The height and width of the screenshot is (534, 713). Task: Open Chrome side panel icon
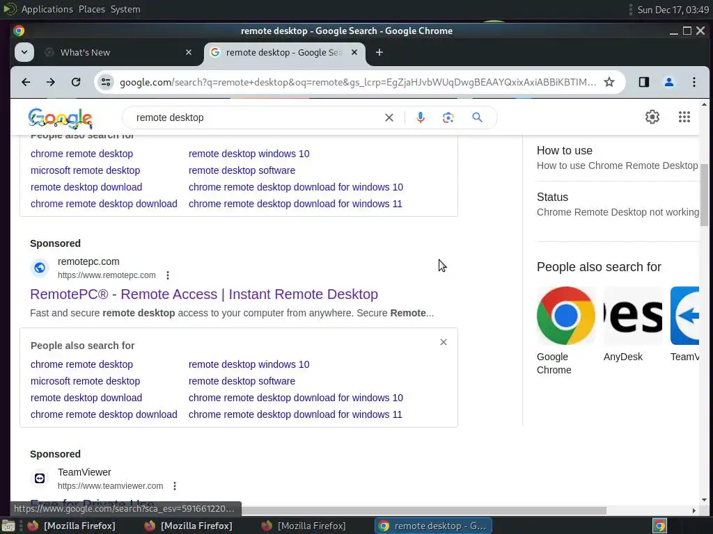click(644, 82)
